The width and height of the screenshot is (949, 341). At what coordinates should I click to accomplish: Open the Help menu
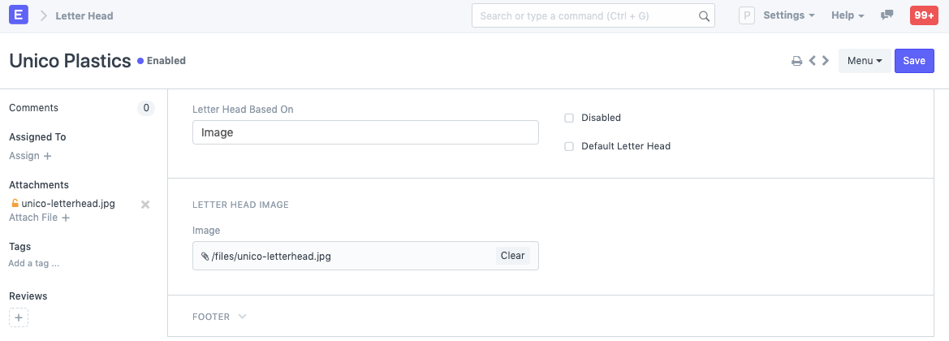[x=848, y=15]
